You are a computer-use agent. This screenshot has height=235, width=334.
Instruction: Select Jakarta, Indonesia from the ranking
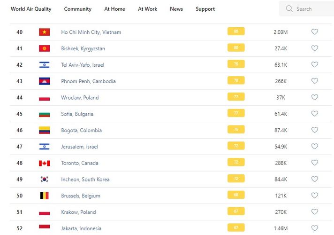(x=81, y=228)
